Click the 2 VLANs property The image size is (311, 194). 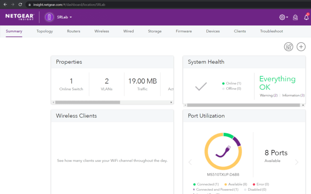(x=107, y=84)
